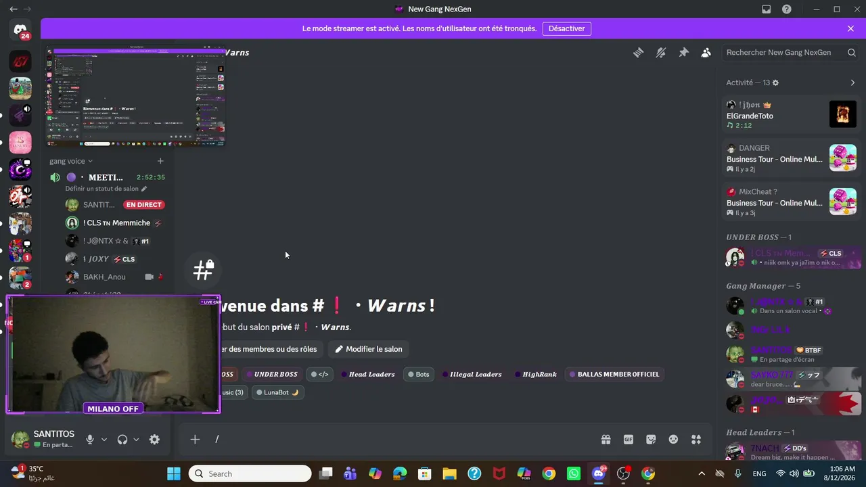This screenshot has height=487, width=866.
Task: Open the red logo server icon
Action: (20, 62)
